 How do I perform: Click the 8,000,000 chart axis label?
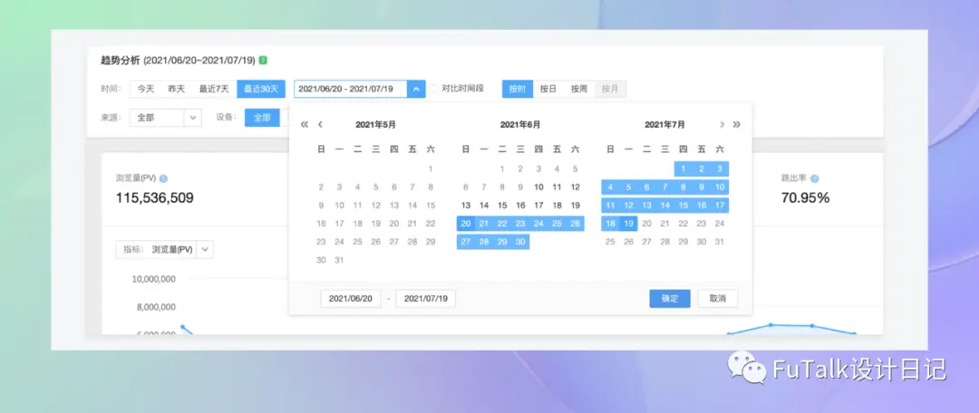click(x=156, y=307)
